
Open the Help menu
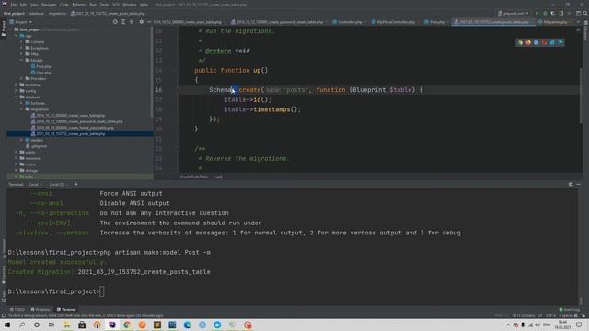[144, 5]
